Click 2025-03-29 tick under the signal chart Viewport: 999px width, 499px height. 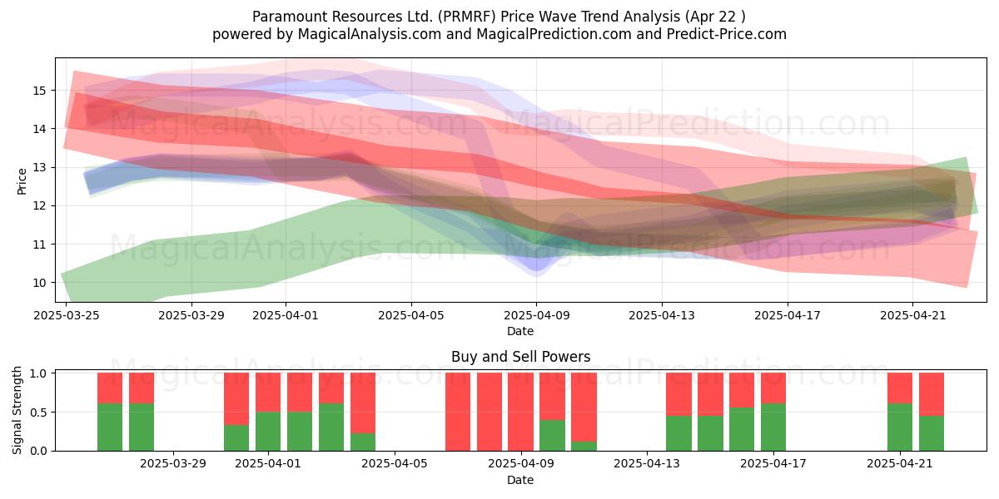[173, 464]
